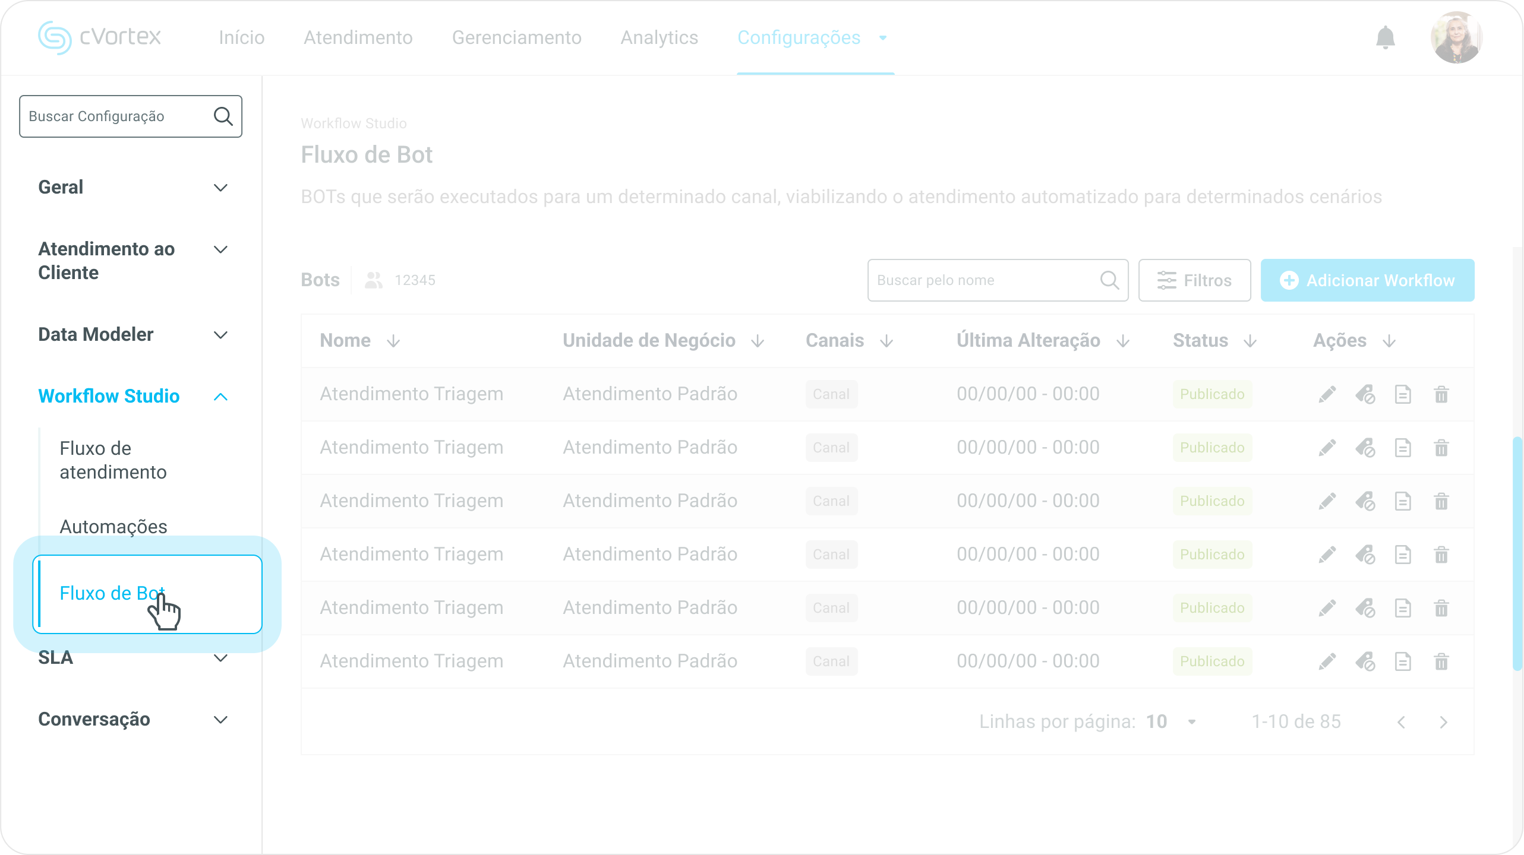
Task: Click the notification bell icon
Action: [x=1385, y=38]
